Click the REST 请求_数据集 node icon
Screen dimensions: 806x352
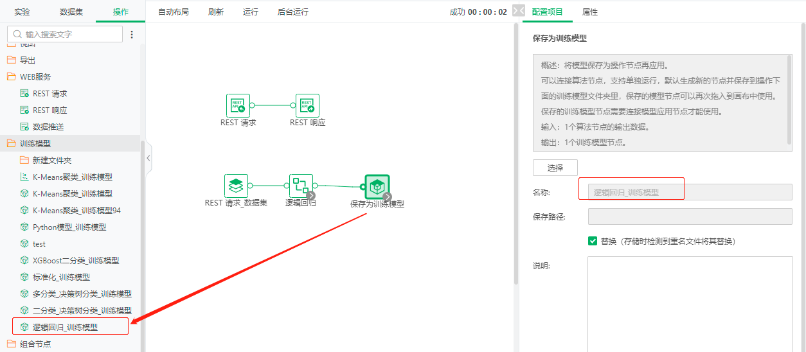click(236, 186)
